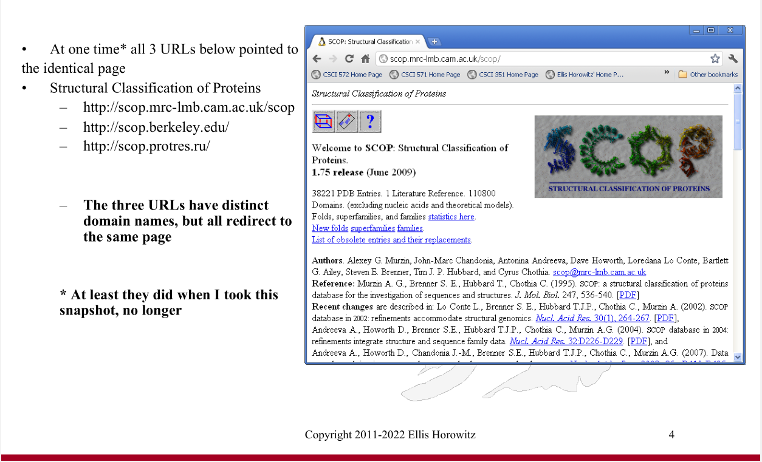Click the address bar URL field
This screenshot has height=462, width=762.
[541, 59]
